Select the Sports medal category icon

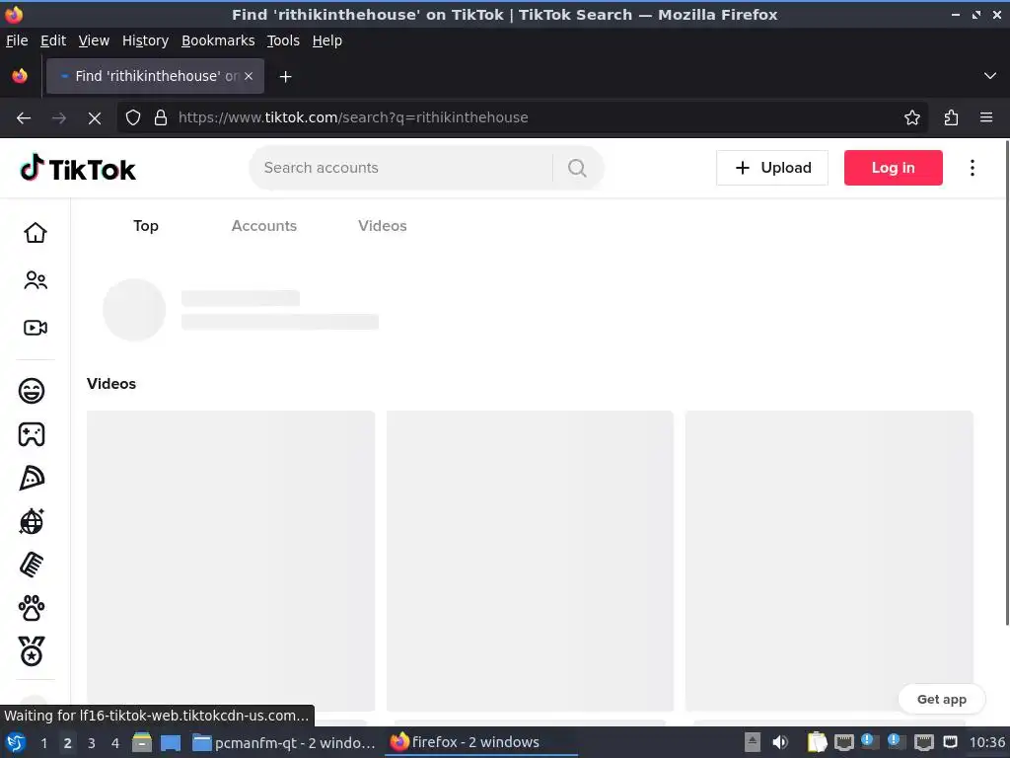(x=32, y=651)
